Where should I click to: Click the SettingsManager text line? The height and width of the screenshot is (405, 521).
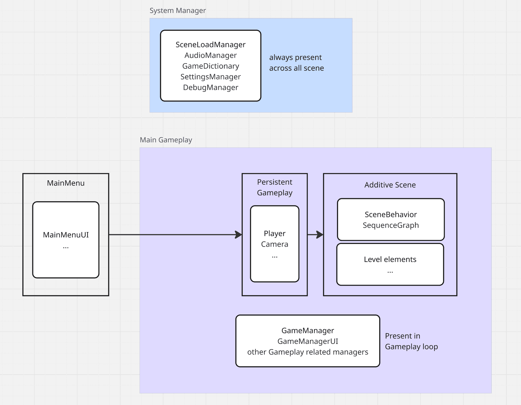point(211,77)
